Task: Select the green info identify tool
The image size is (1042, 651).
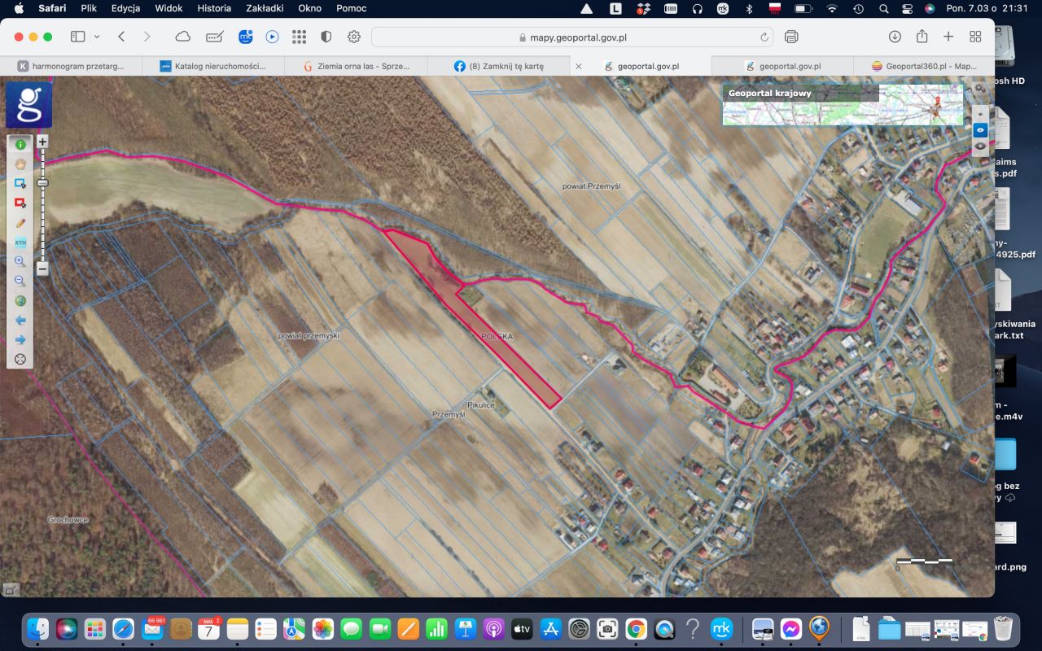Action: (20, 144)
